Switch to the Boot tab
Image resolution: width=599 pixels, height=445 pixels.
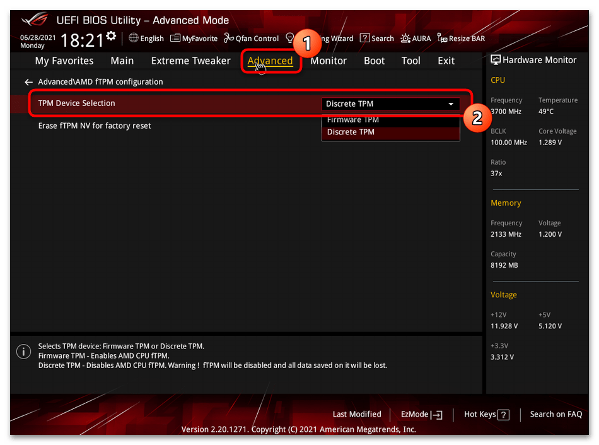point(374,61)
